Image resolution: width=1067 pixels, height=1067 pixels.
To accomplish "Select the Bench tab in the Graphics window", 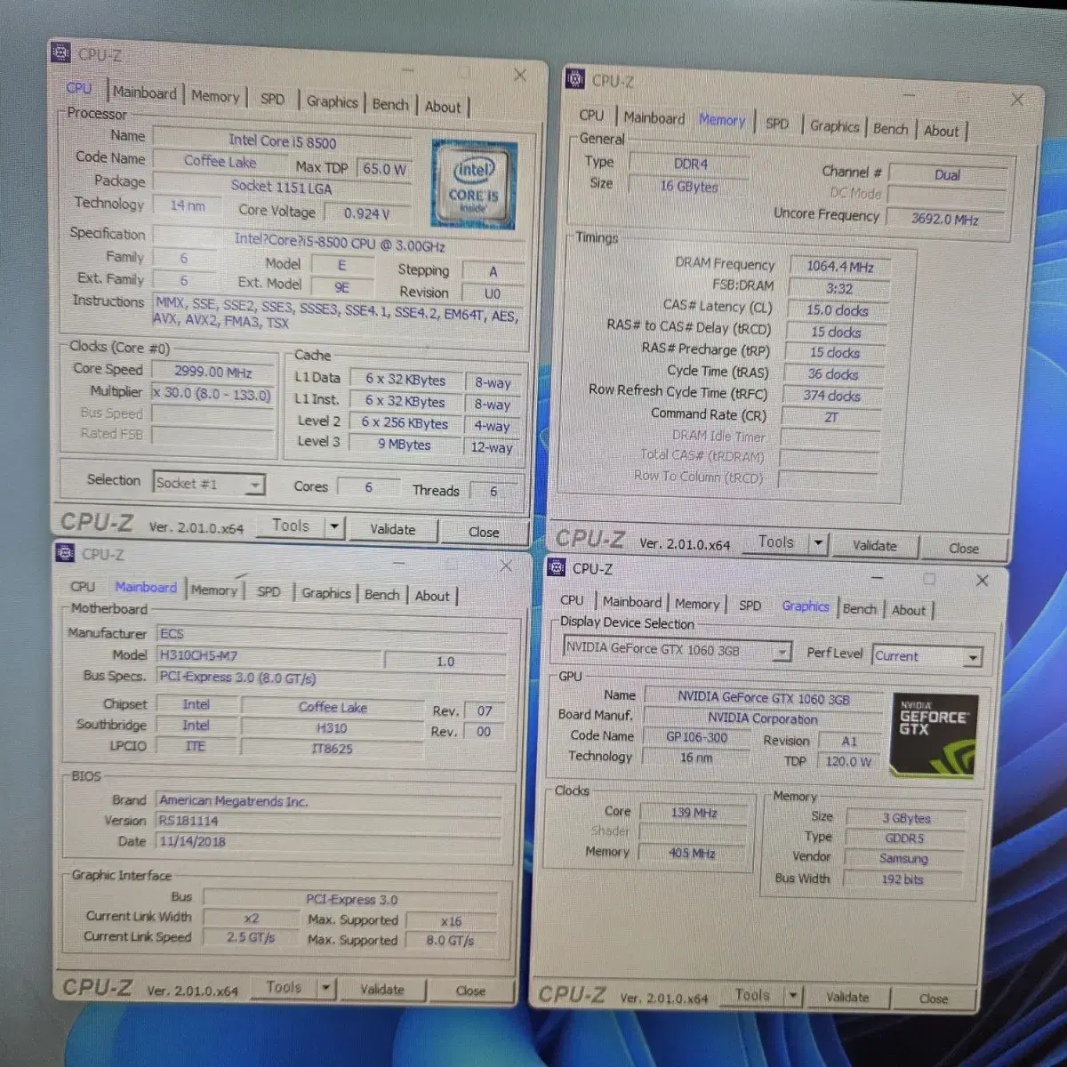I will click(859, 609).
